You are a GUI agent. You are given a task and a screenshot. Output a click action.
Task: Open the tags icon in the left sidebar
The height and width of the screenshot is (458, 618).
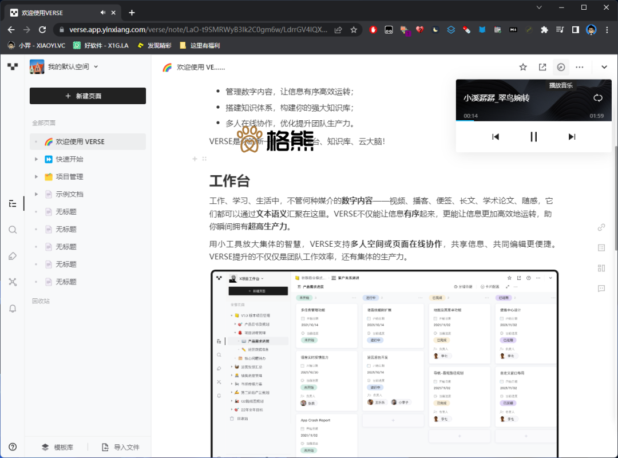pyautogui.click(x=13, y=256)
